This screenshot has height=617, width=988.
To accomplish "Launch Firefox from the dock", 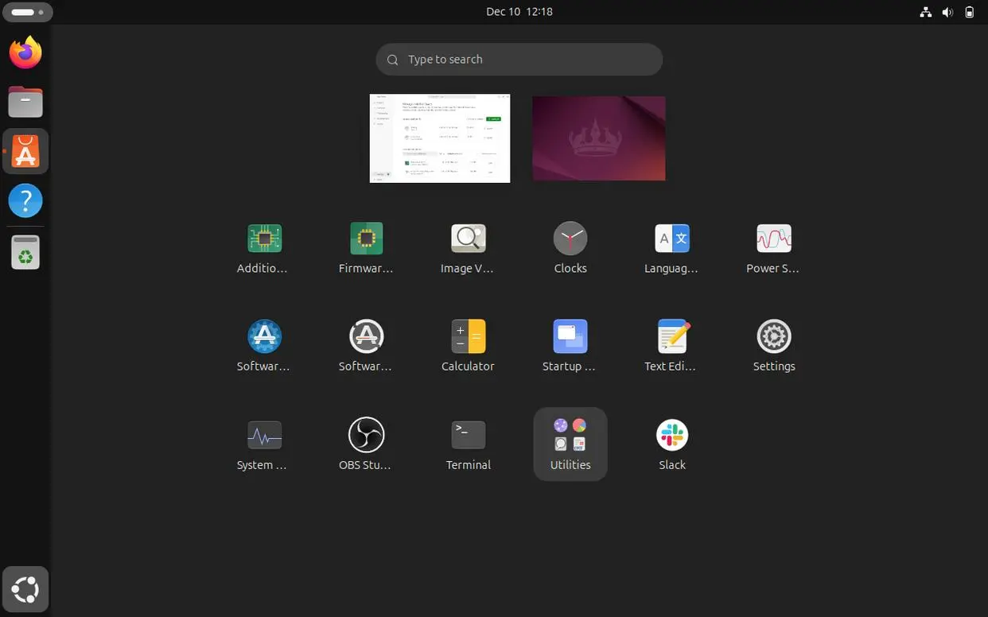I will (25, 51).
